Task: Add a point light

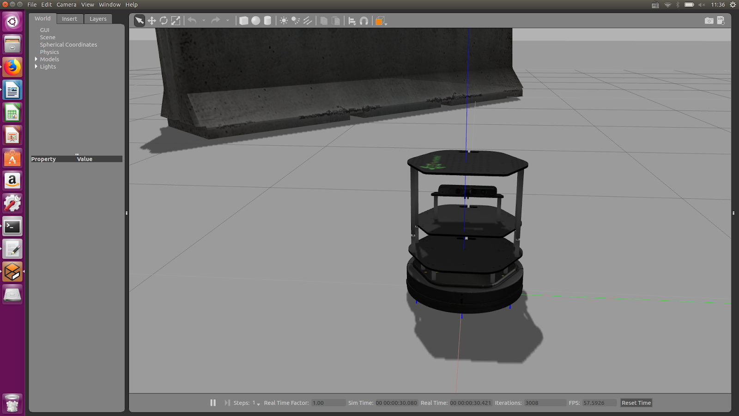Action: click(x=284, y=21)
